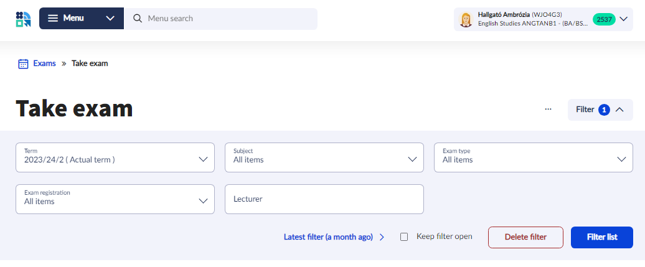Open the Exam type dropdown
This screenshot has width=645, height=267.
click(x=534, y=158)
